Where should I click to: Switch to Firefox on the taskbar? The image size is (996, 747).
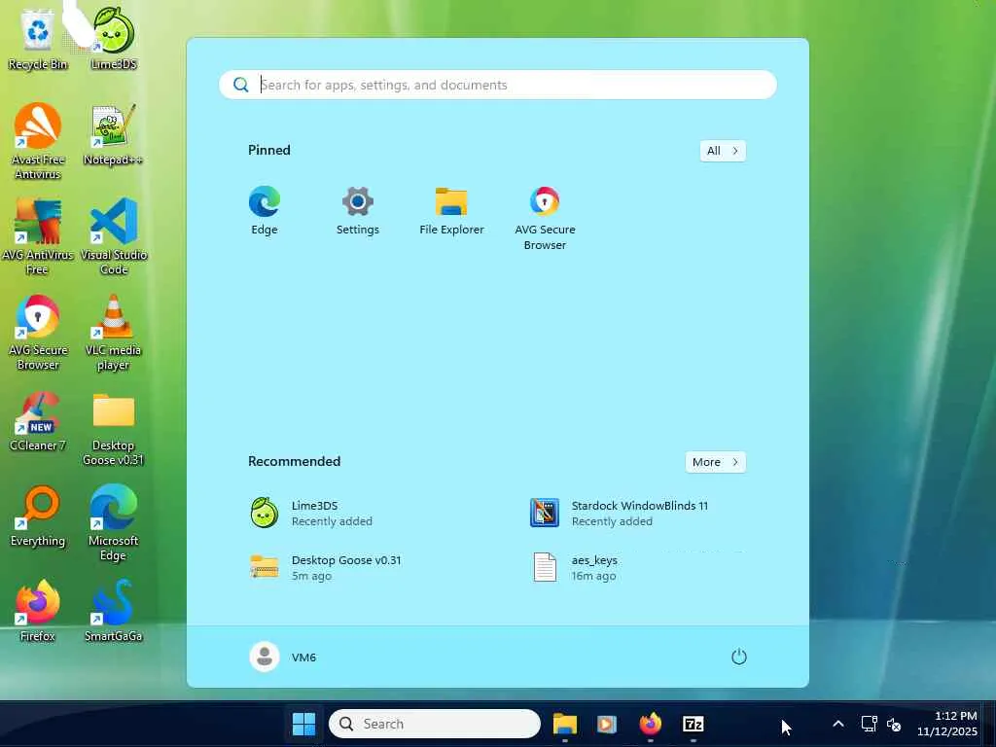coord(650,724)
